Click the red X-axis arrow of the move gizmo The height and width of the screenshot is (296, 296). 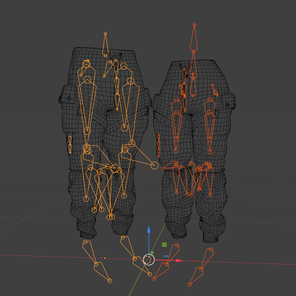point(179,260)
